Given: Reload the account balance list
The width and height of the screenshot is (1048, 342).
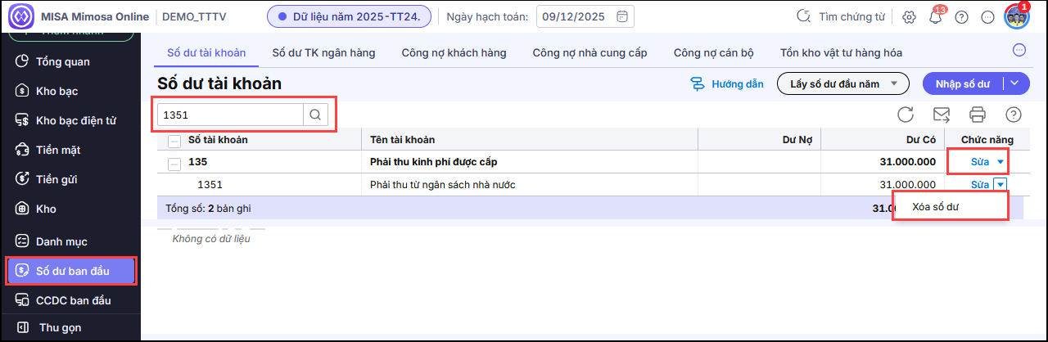Looking at the screenshot, I should point(905,115).
